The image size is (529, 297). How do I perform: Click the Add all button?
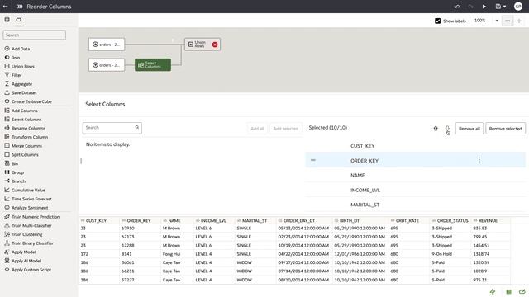(x=257, y=129)
